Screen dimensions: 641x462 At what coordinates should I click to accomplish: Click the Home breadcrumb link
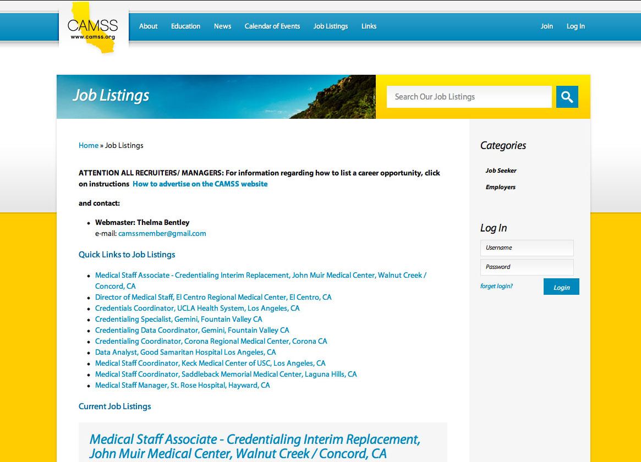pyautogui.click(x=88, y=145)
